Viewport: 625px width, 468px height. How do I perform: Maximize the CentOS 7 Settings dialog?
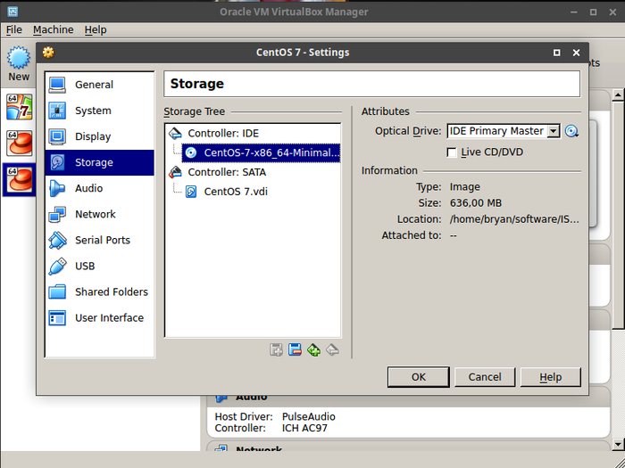coord(557,53)
